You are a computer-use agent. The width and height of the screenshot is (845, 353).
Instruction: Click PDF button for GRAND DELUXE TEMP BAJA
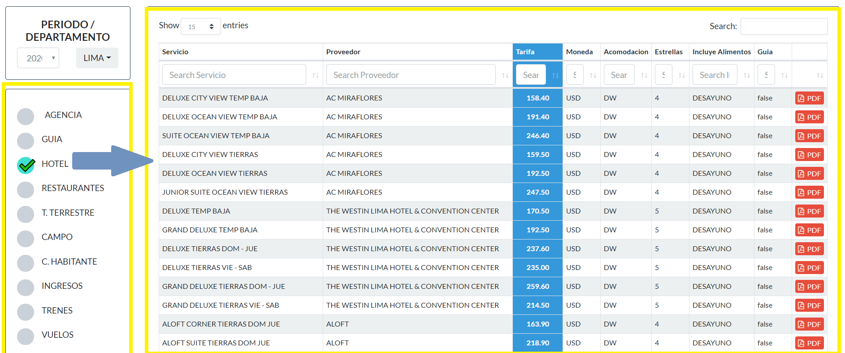coord(809,230)
